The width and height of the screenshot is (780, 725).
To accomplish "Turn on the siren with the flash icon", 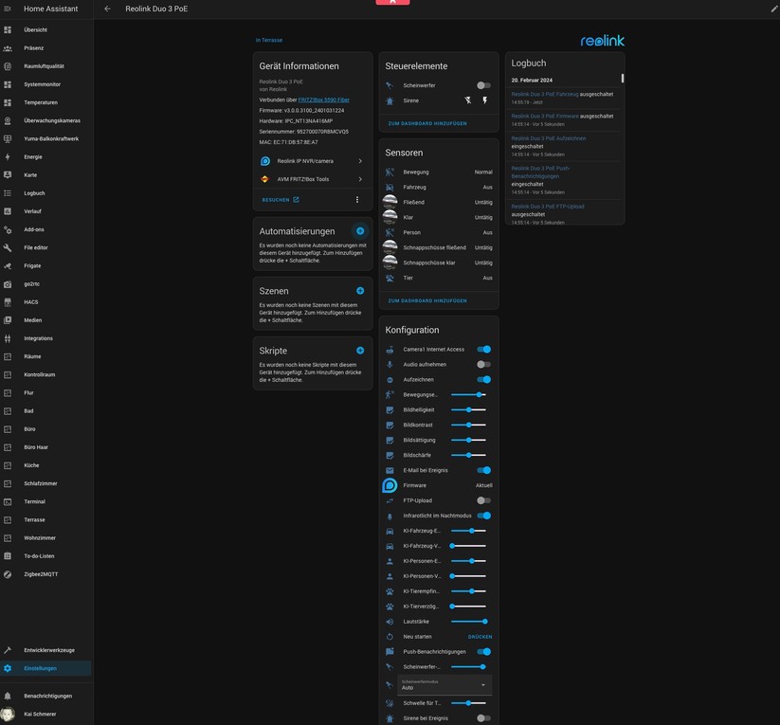I will click(x=485, y=100).
